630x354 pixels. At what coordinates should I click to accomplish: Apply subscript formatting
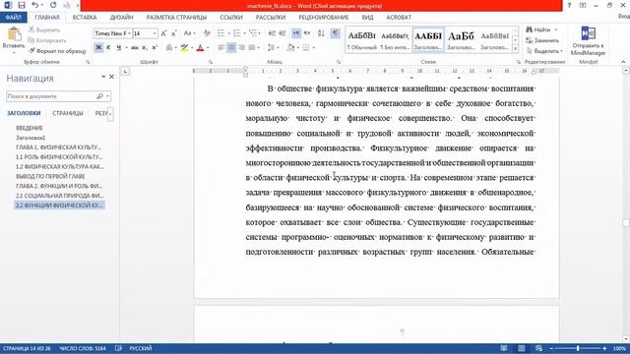click(145, 48)
